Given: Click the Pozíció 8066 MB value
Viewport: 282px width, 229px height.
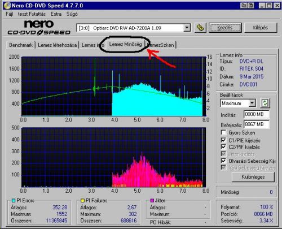Looking at the screenshot, I should pyautogui.click(x=263, y=214).
